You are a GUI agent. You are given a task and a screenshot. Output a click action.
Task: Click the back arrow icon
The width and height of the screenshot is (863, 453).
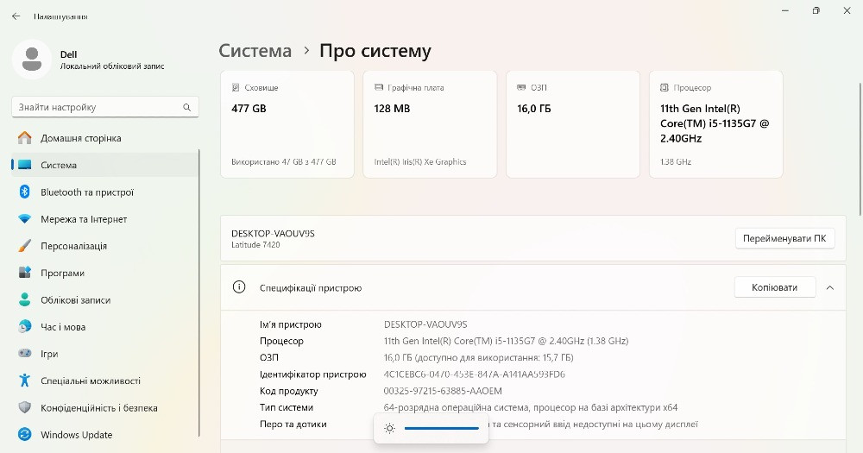pyautogui.click(x=16, y=16)
